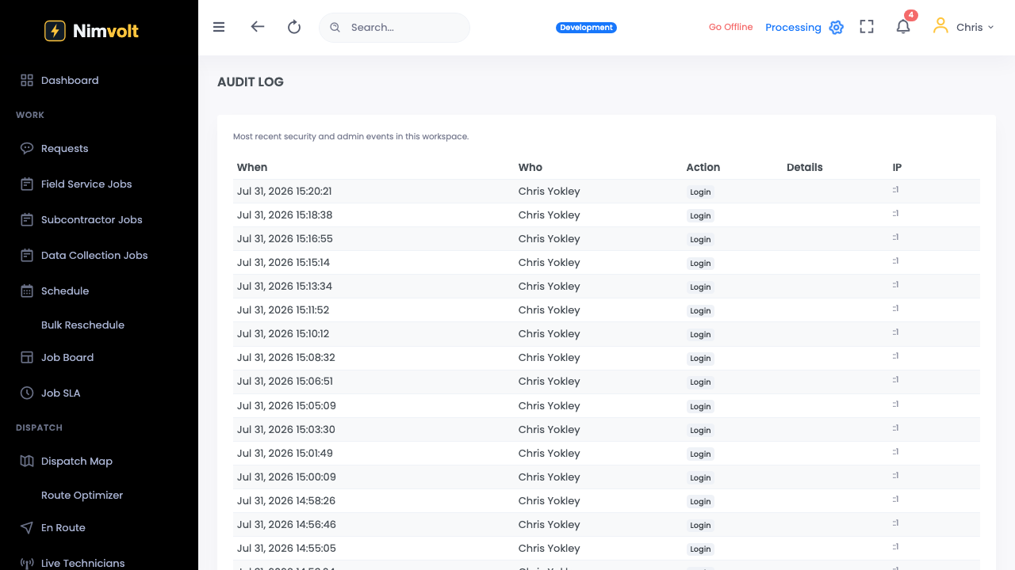The width and height of the screenshot is (1015, 570).
Task: Open Requests in the sidebar
Action: [64, 148]
